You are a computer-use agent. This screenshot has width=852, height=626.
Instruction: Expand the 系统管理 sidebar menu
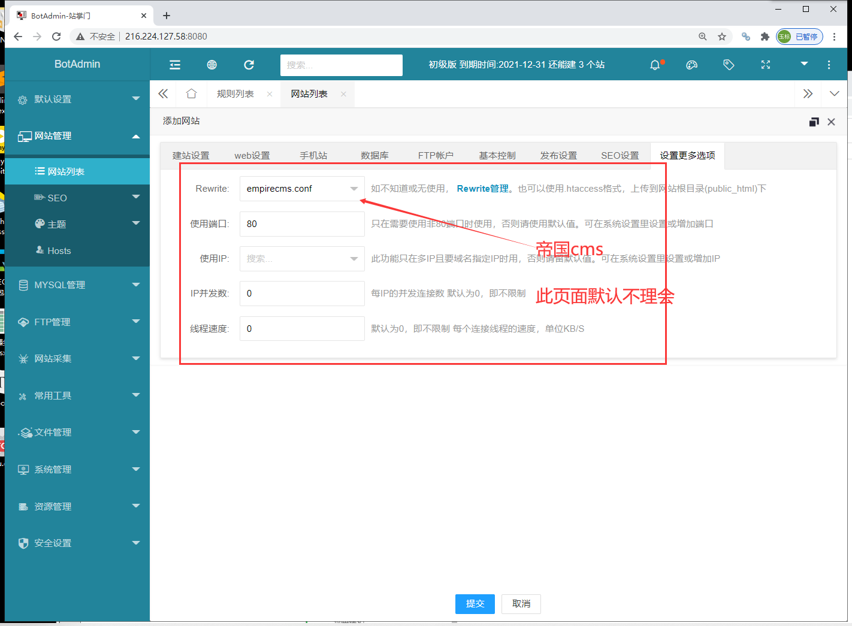click(77, 470)
